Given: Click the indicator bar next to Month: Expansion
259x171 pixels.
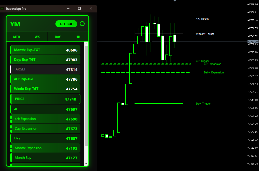Looking at the screenshot, I should click(11, 148).
